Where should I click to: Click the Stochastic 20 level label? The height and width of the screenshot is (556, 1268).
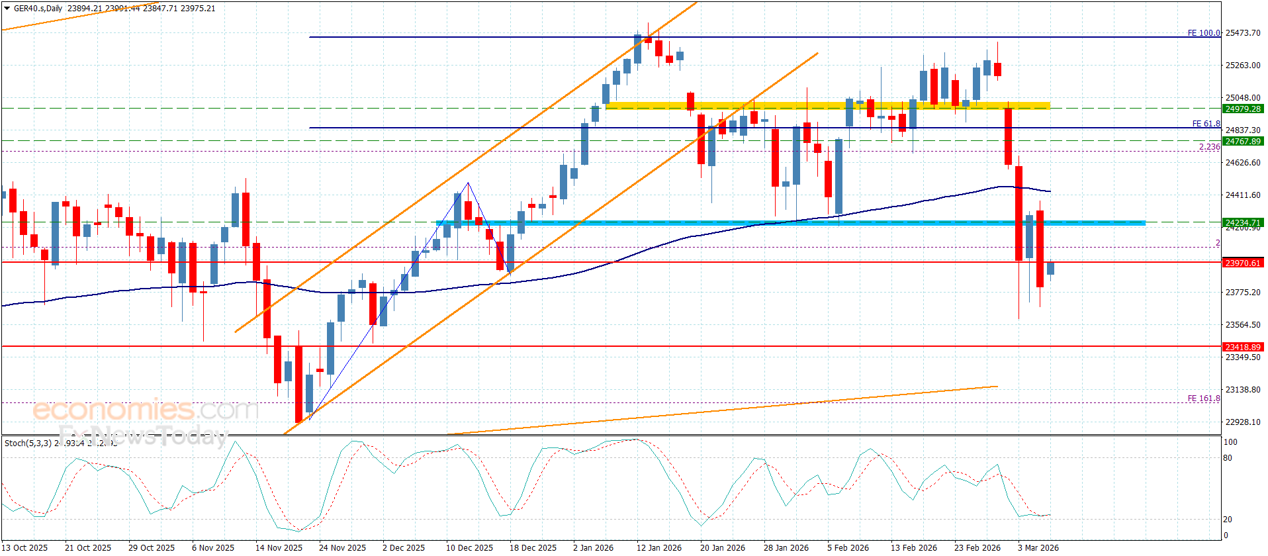[1228, 520]
